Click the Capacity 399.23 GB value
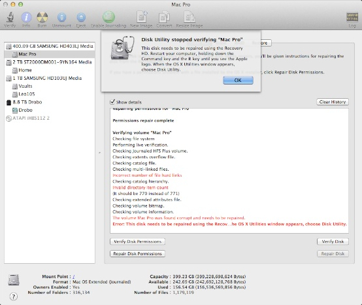 coord(209,277)
